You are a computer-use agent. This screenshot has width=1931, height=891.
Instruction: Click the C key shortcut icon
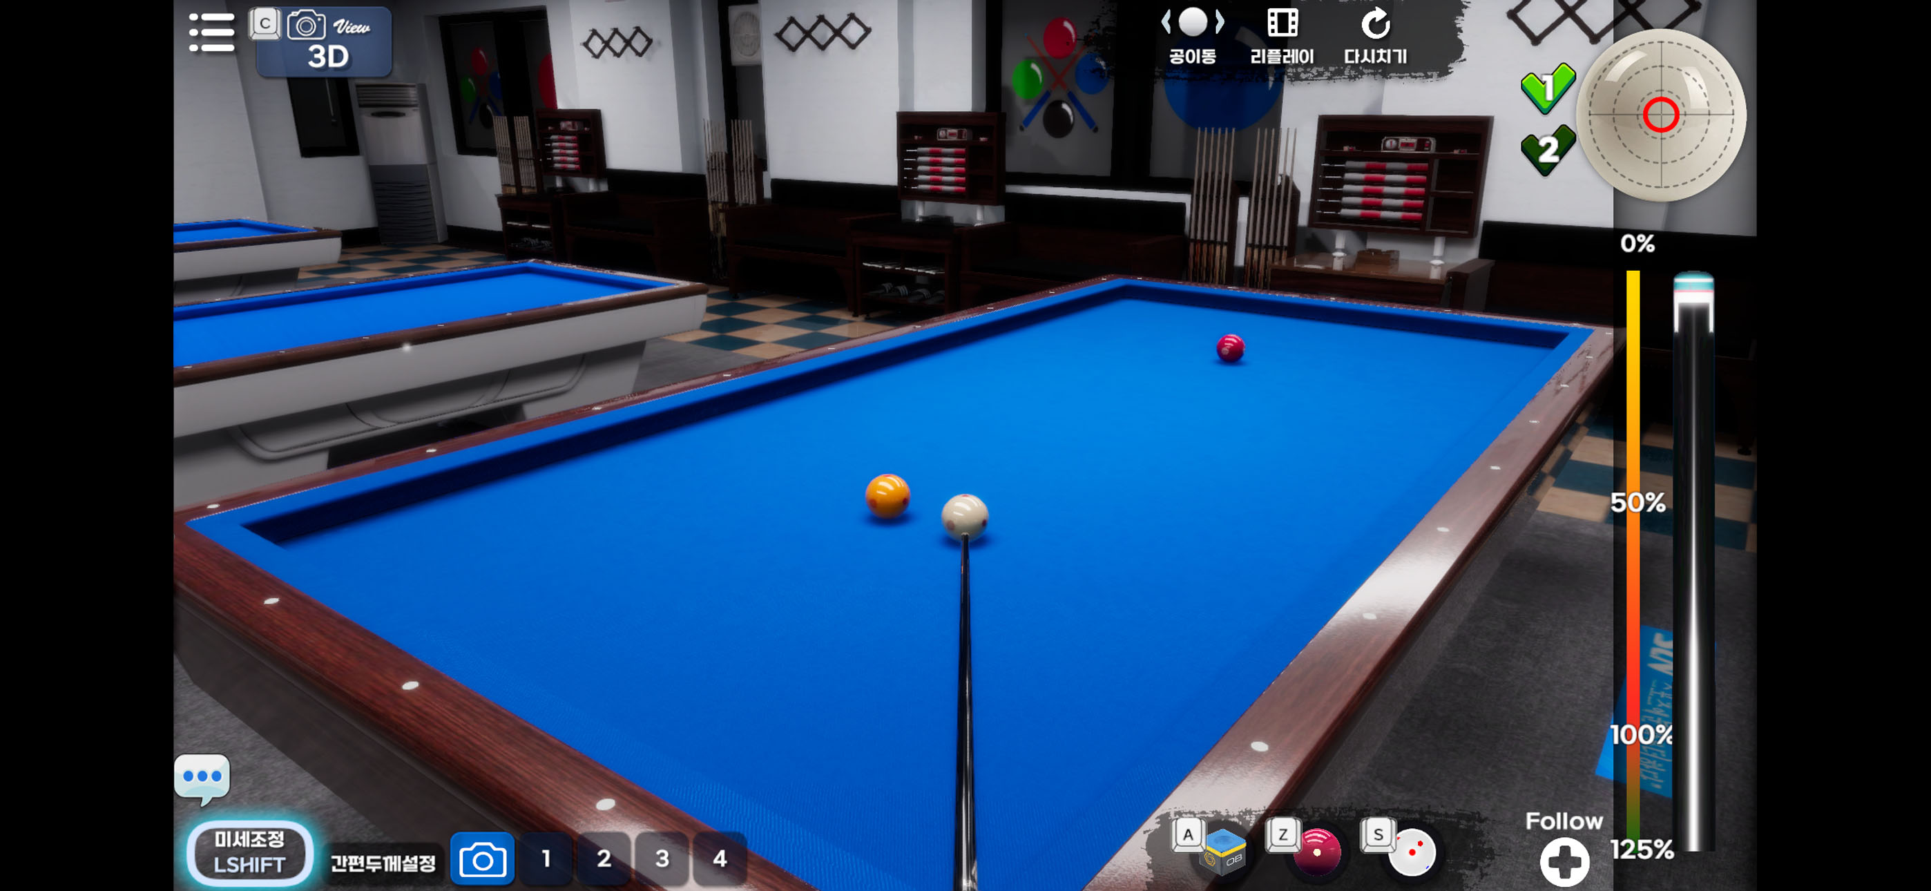(265, 24)
